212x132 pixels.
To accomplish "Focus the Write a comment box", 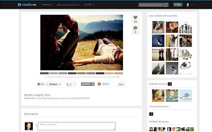I will pyautogui.click(x=77, y=126).
